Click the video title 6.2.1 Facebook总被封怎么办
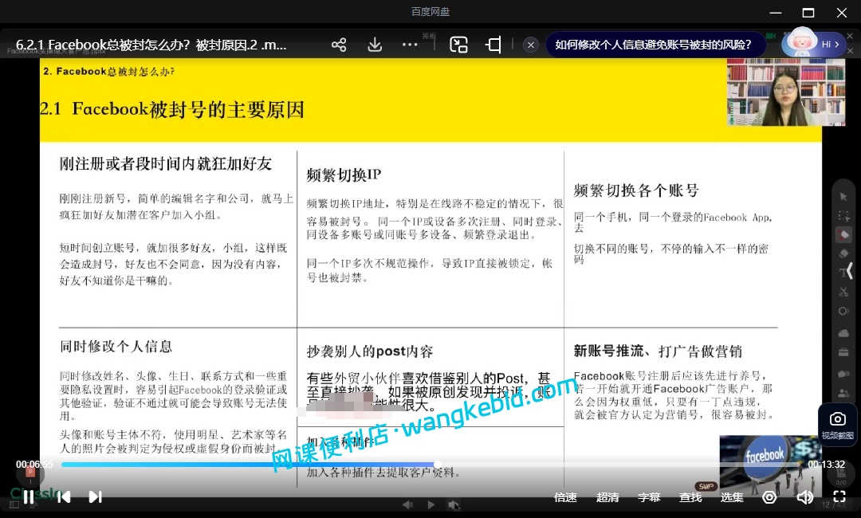 [151, 45]
